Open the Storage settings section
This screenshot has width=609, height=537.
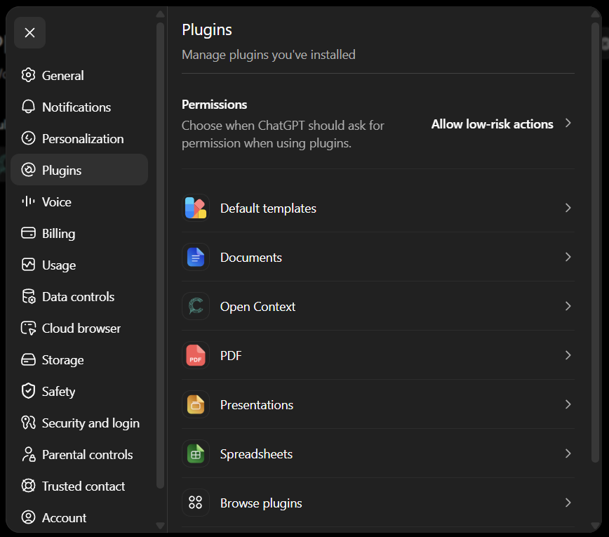pos(79,359)
